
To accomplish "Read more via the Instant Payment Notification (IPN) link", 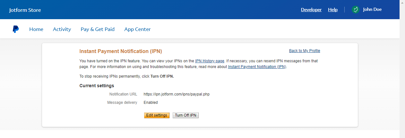I will click(256, 67).
